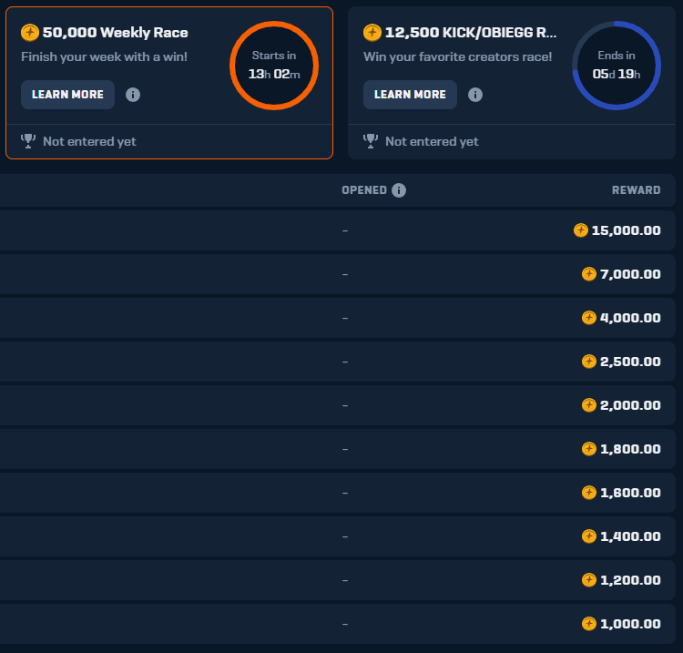Click the opened dash in the 1,000.00 row
Image resolution: width=683 pixels, height=653 pixels.
[345, 624]
